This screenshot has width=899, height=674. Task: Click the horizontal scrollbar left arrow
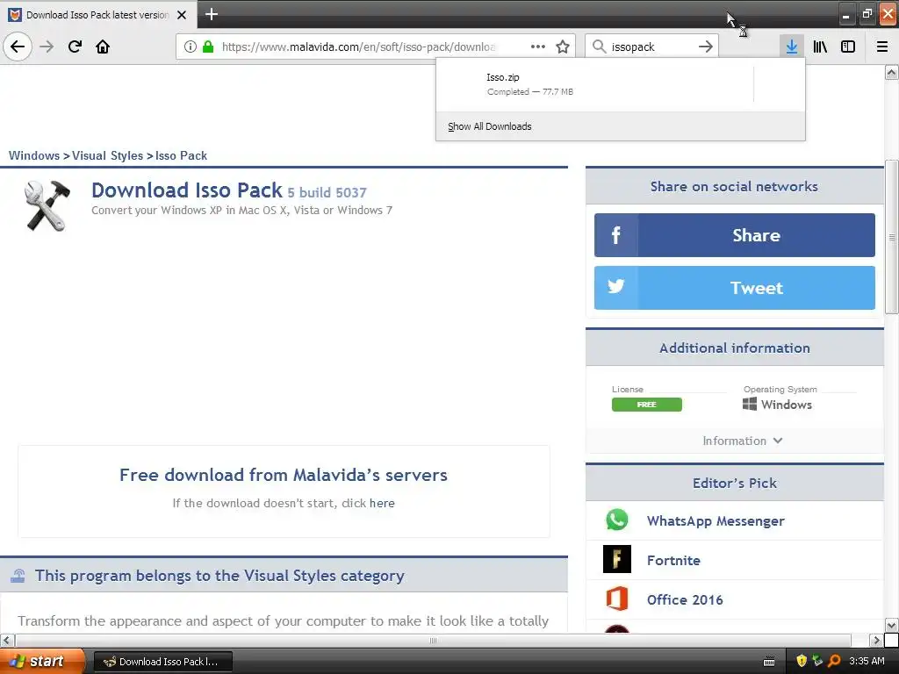click(x=7, y=640)
